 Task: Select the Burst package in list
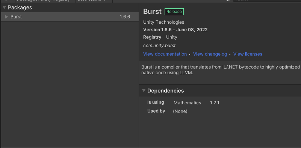pyautogui.click(x=70, y=17)
